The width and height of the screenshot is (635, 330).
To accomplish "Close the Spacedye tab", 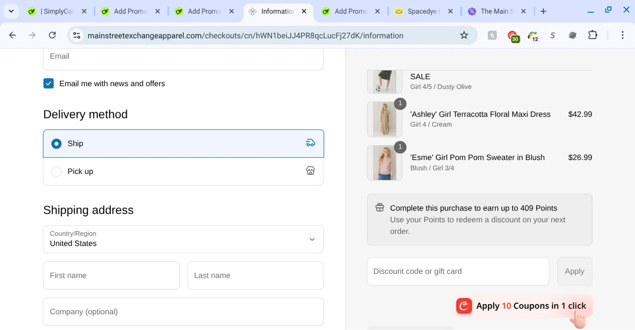I will coord(450,11).
